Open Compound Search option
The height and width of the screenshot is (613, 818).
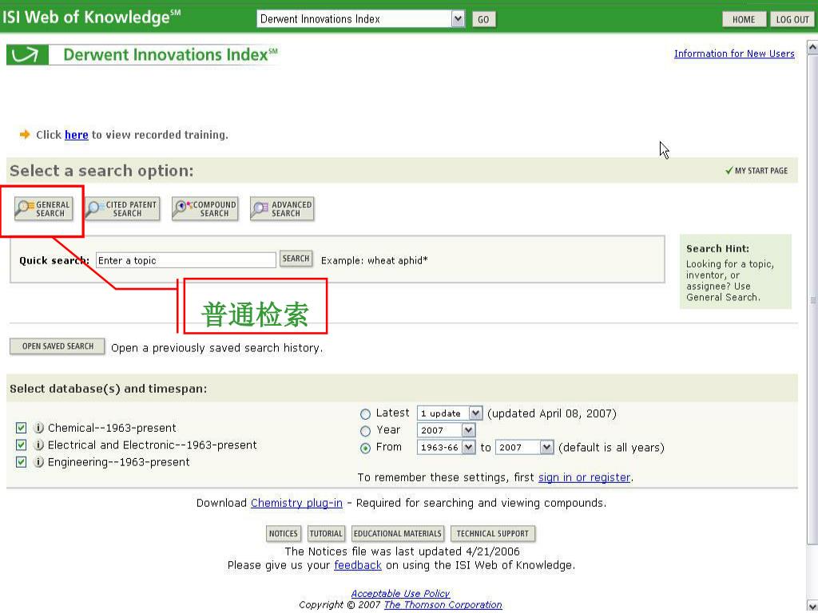tap(205, 209)
